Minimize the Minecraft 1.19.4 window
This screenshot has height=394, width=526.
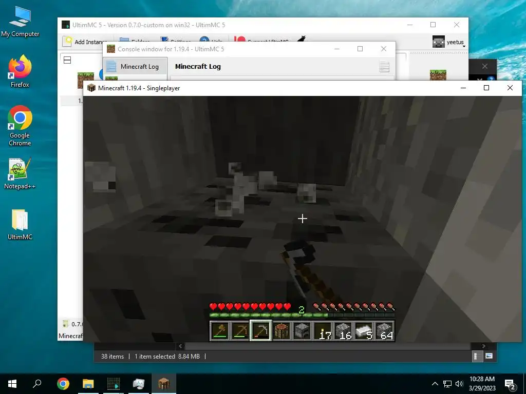(463, 88)
